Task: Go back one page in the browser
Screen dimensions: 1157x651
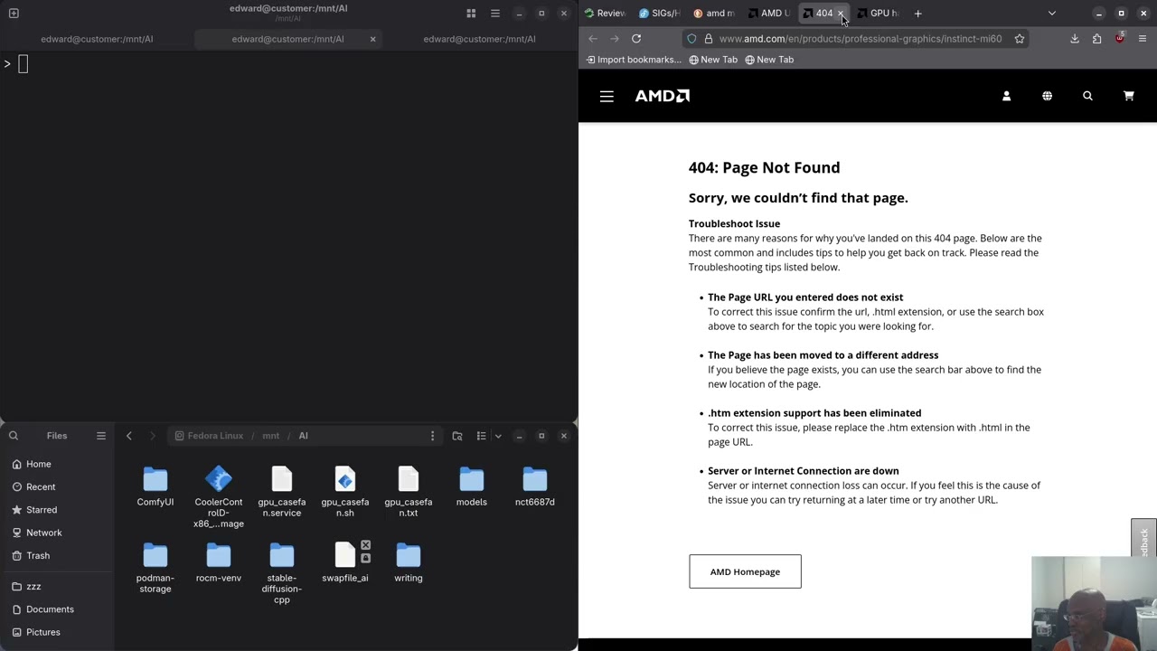Action: pos(593,39)
